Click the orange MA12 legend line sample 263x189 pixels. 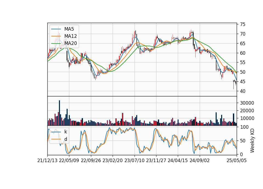point(56,36)
